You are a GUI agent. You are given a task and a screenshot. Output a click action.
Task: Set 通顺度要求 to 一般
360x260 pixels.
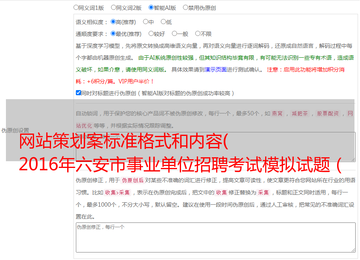(174, 34)
